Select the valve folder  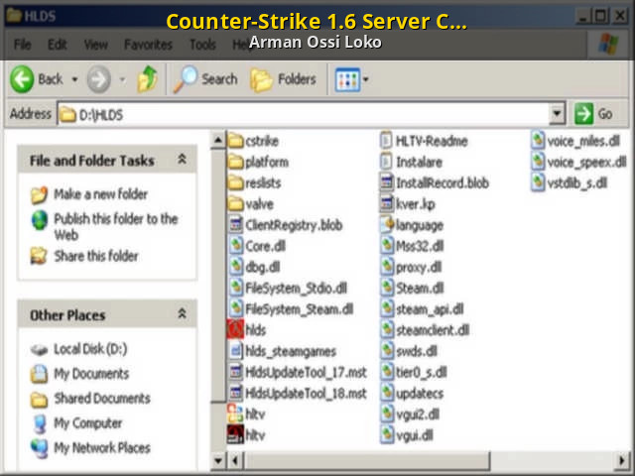(236, 204)
